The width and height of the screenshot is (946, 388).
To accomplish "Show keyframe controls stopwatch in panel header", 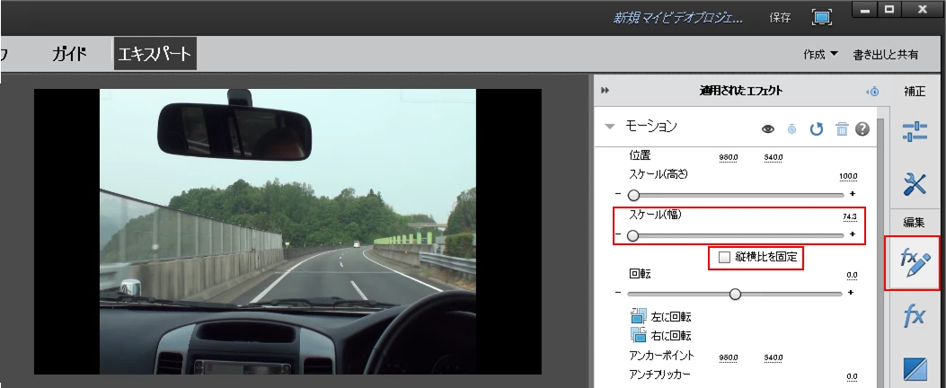I will point(872,92).
